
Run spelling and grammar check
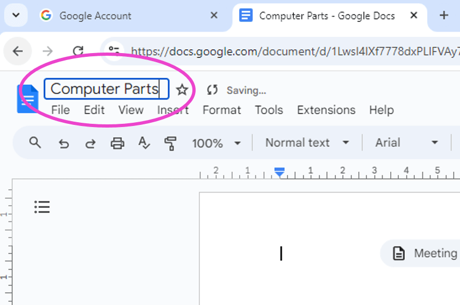pyautogui.click(x=143, y=143)
